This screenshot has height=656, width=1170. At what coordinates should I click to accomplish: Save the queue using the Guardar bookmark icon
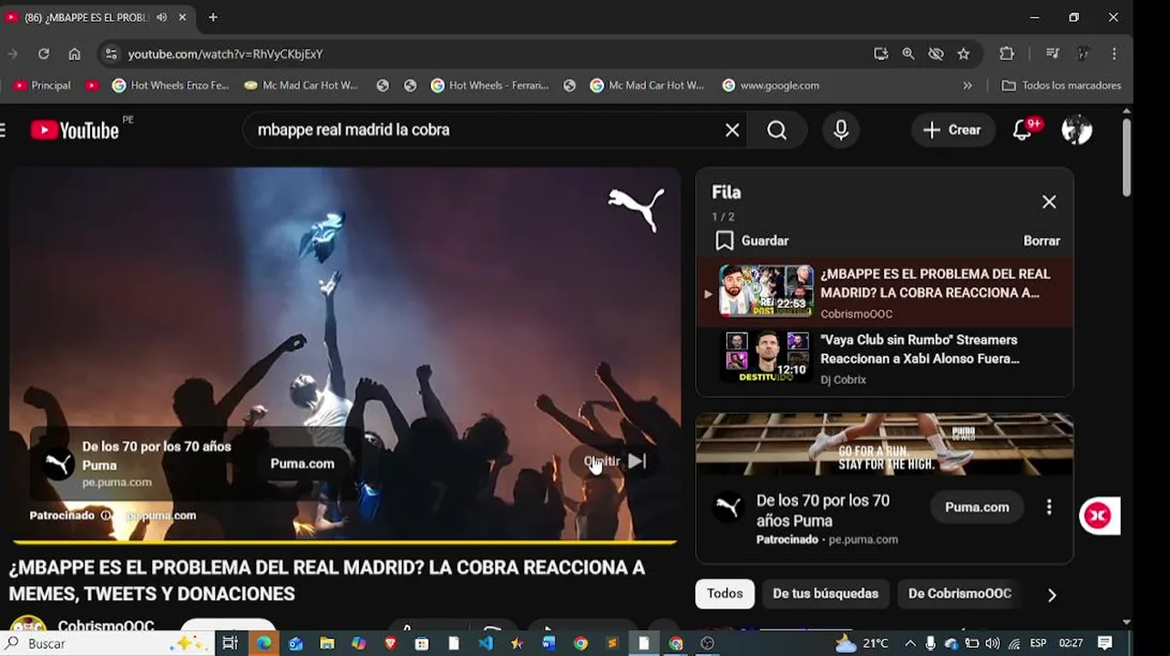point(724,241)
